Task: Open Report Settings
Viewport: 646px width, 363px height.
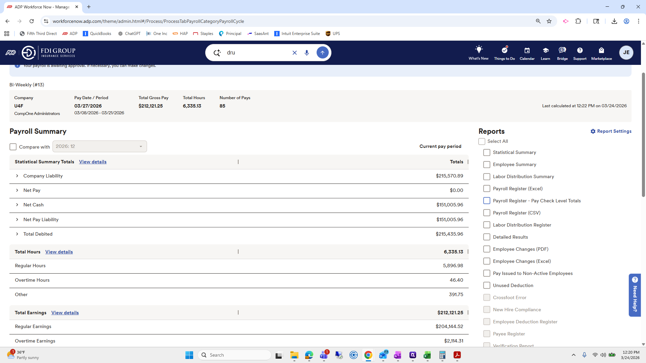Action: point(611,131)
